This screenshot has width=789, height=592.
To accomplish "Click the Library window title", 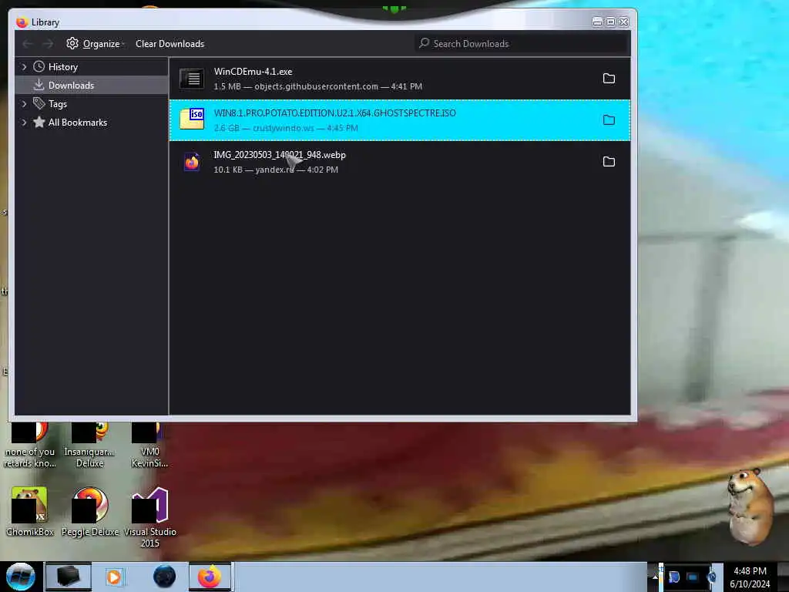I will [x=45, y=22].
